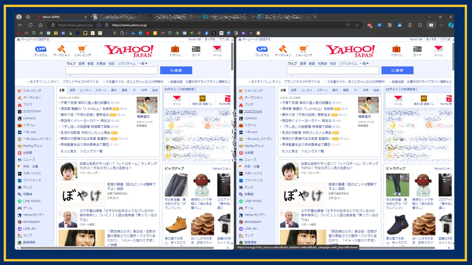Reload the page with the refresh icon
This screenshot has height=265, width=472.
pyautogui.click(x=31, y=25)
